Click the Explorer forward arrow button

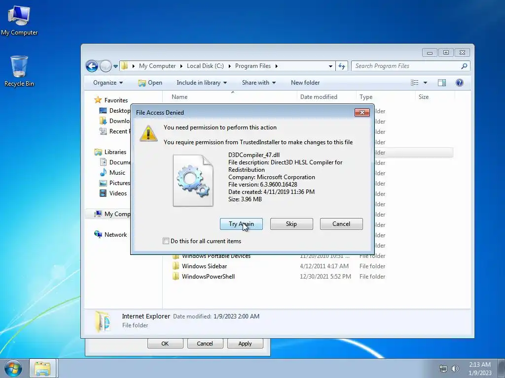(x=106, y=66)
